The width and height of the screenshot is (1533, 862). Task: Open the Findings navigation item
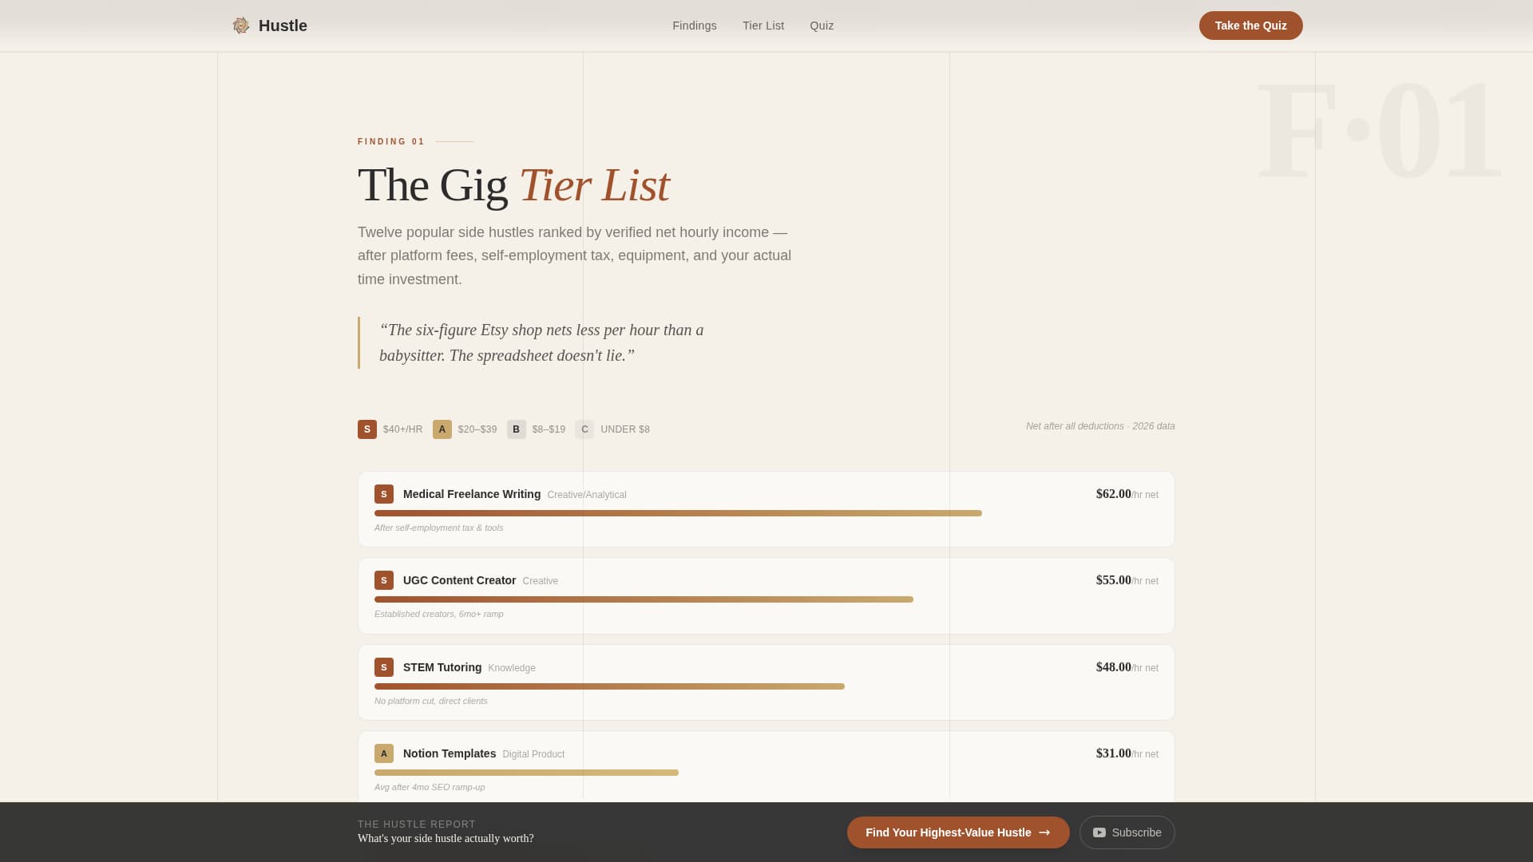[694, 25]
